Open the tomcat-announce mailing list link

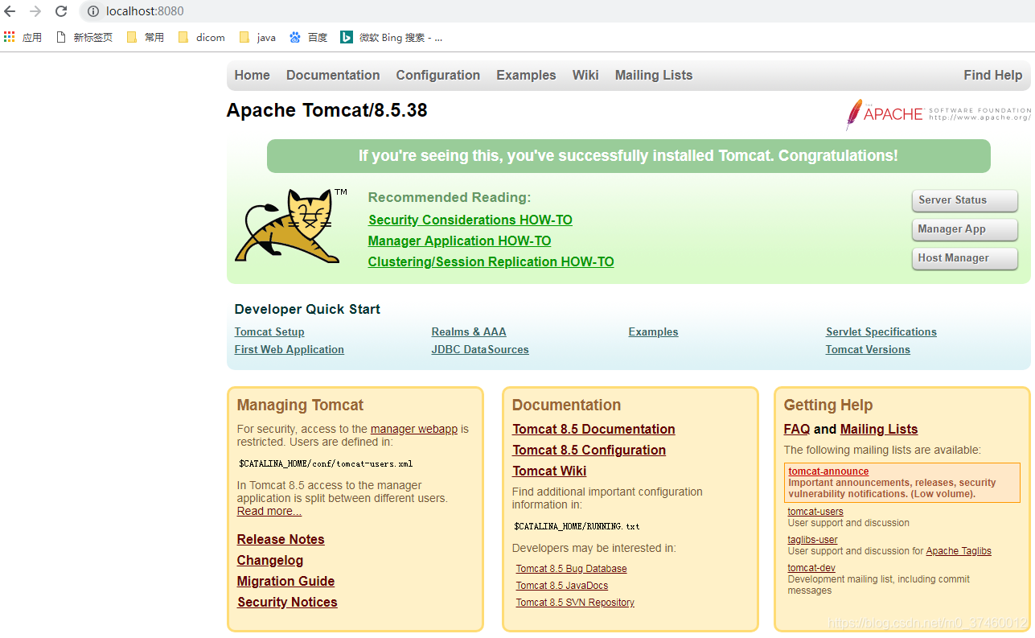click(x=828, y=471)
